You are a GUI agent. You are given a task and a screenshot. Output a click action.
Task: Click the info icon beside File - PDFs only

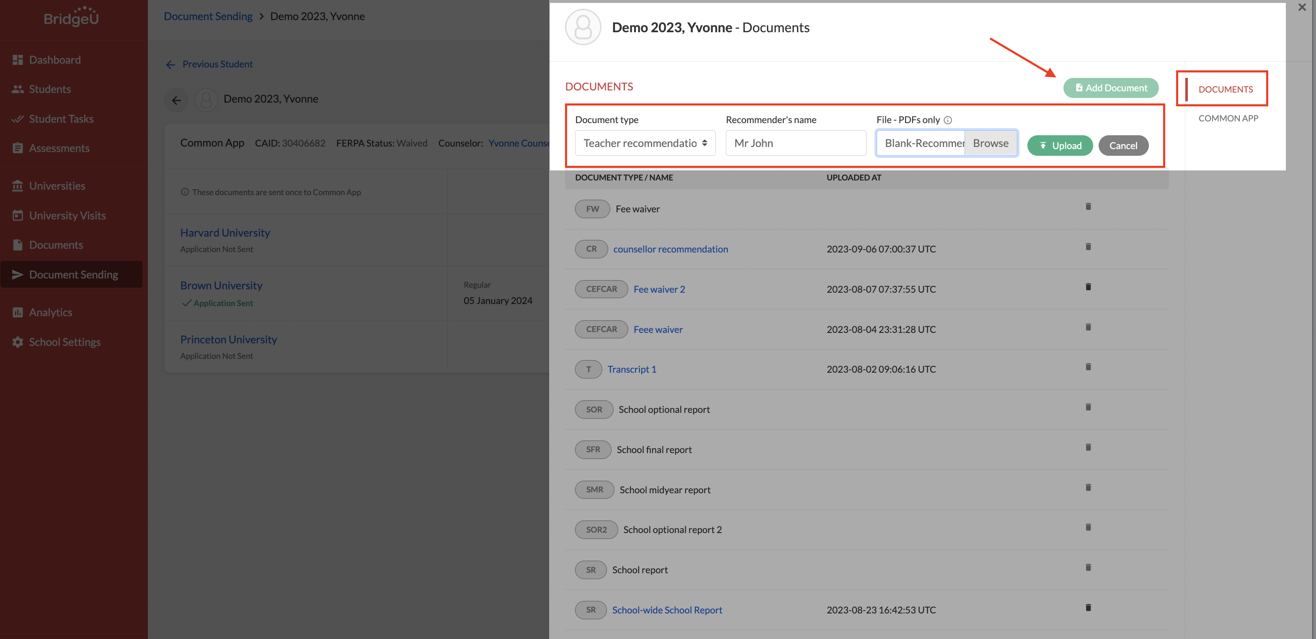click(948, 120)
